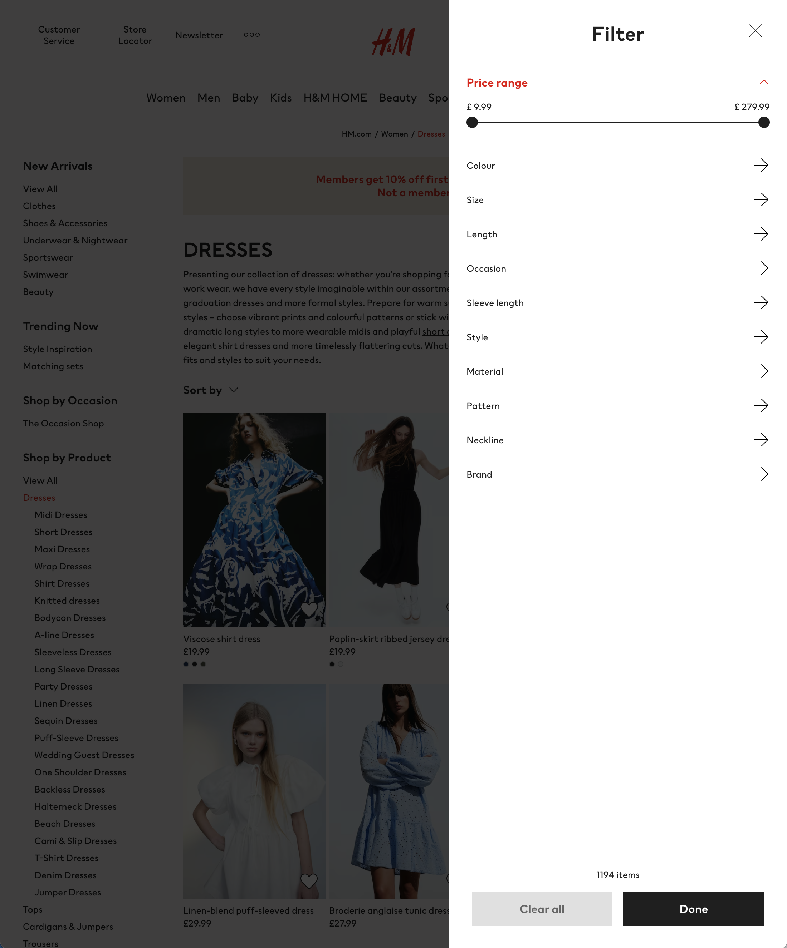Close the Filter panel
Screen dimensions: 787x948
point(755,31)
